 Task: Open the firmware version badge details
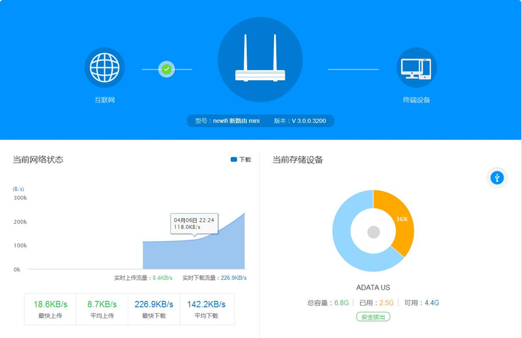[302, 120]
